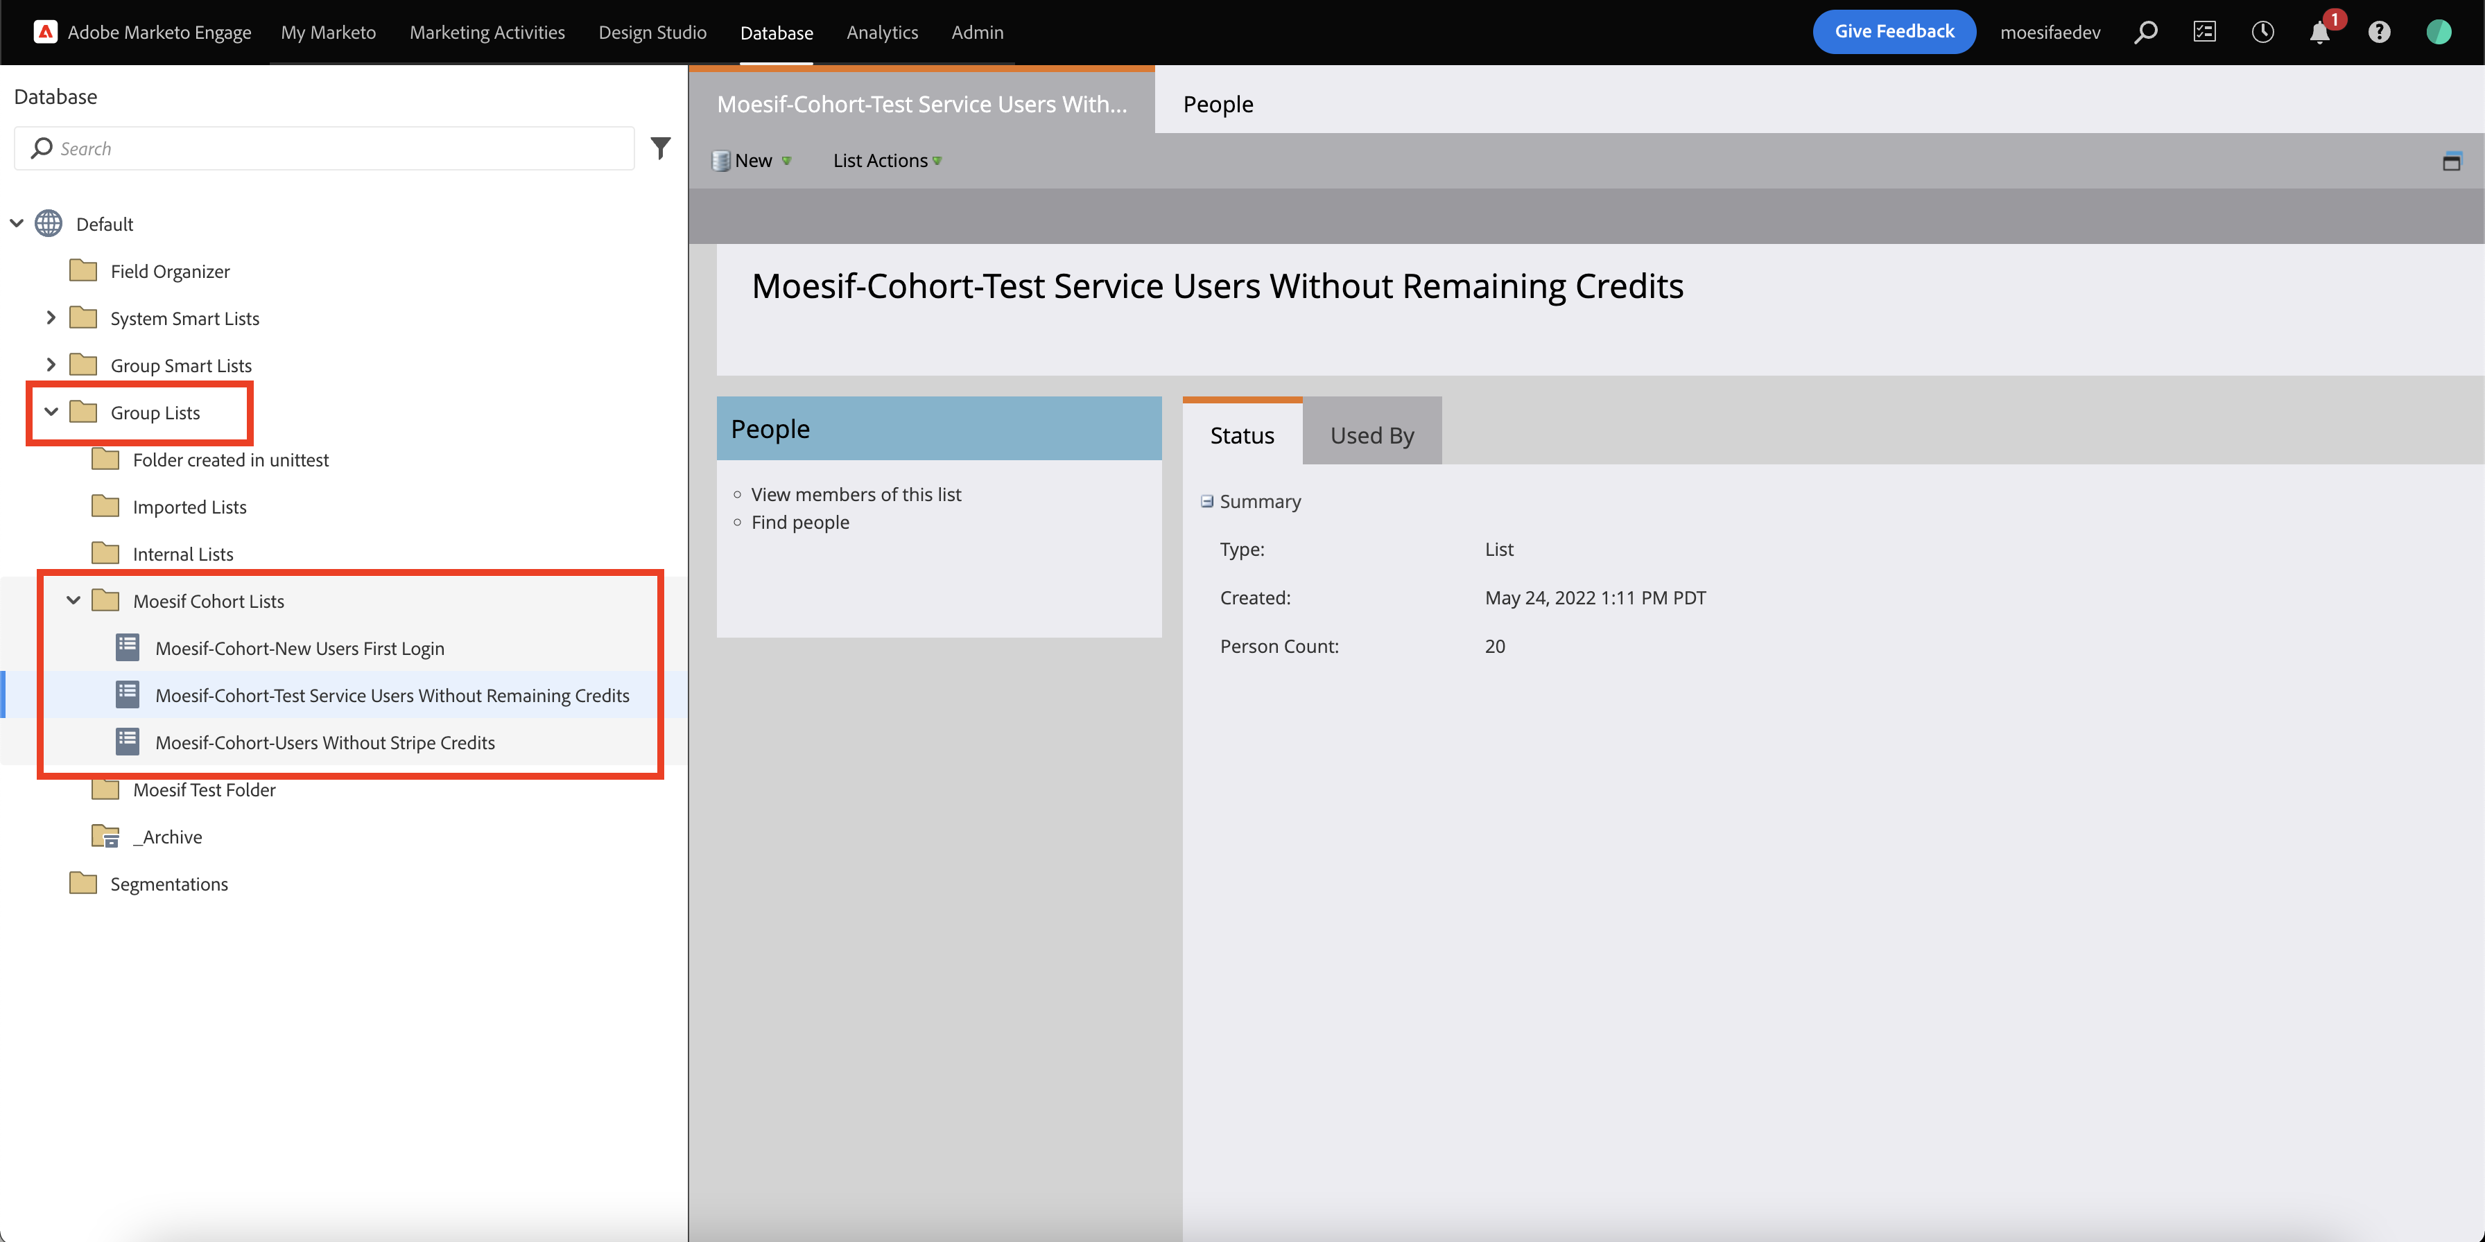
Task: Collapse the Summary section toggle
Action: pos(1207,501)
